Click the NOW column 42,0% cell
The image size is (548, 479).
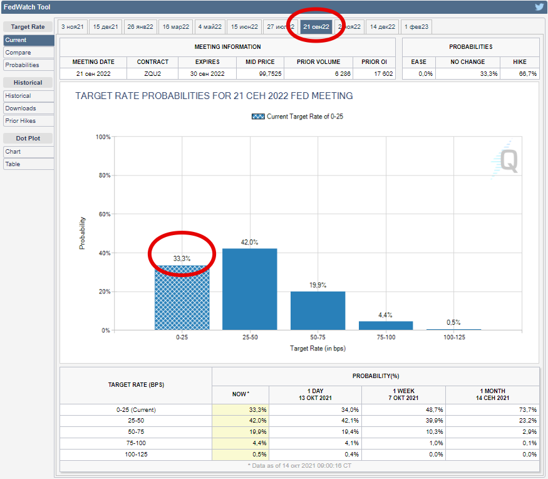coord(240,421)
